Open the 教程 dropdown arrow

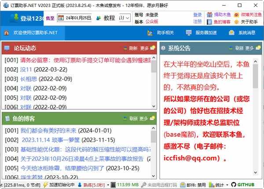[x=128, y=18]
